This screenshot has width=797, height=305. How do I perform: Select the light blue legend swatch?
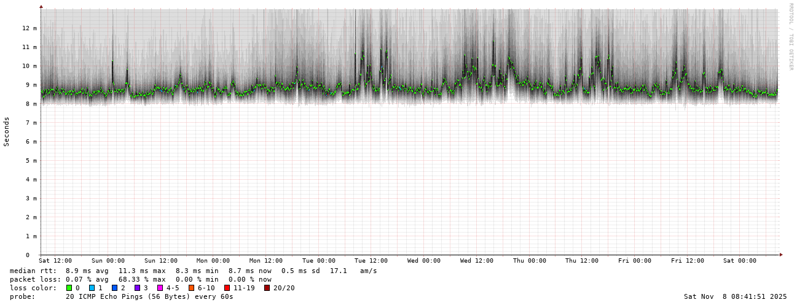(x=92, y=288)
